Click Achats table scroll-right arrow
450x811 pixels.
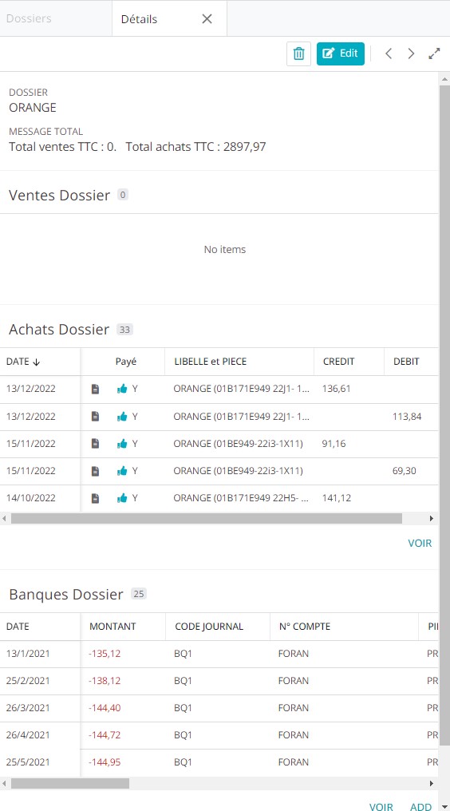click(432, 518)
